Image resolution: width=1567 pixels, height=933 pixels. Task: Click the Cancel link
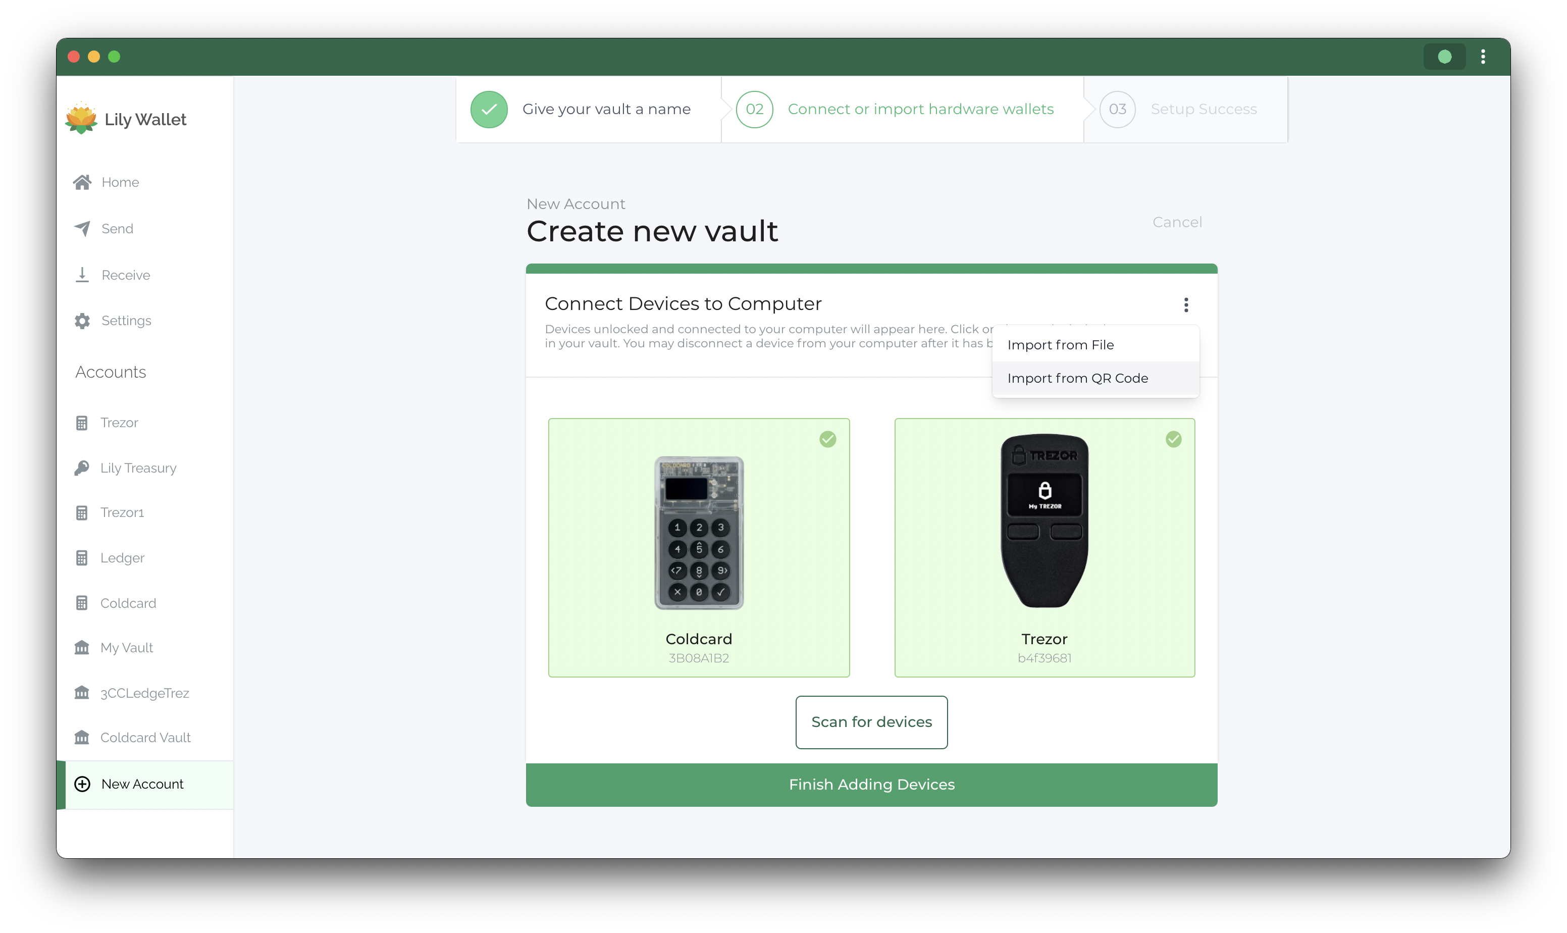(1176, 221)
